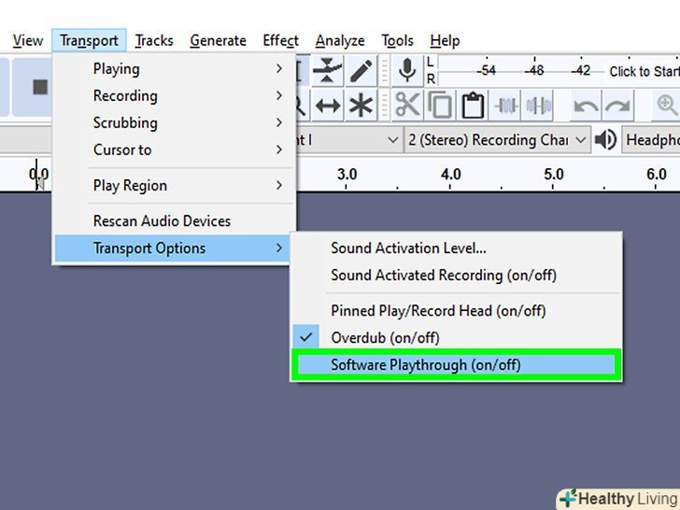Select the Time Shift tool
Viewport: 680px width, 510px height.
[328, 105]
